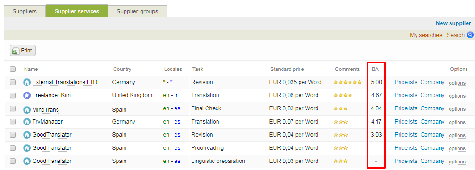Image resolution: width=475 pixels, height=170 pixels.
Task: Click the four-star rating for Freelancer Kim
Action: [x=343, y=95]
